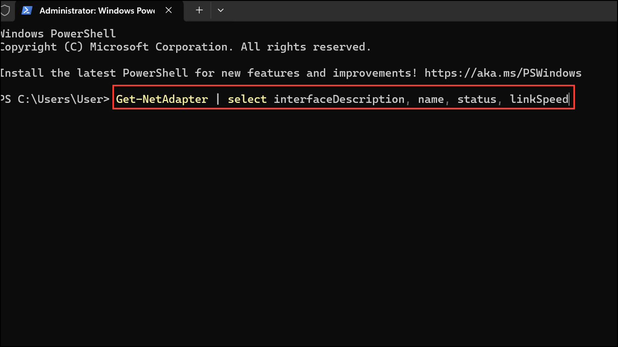Click the administrator shield icon in title bar

5,11
